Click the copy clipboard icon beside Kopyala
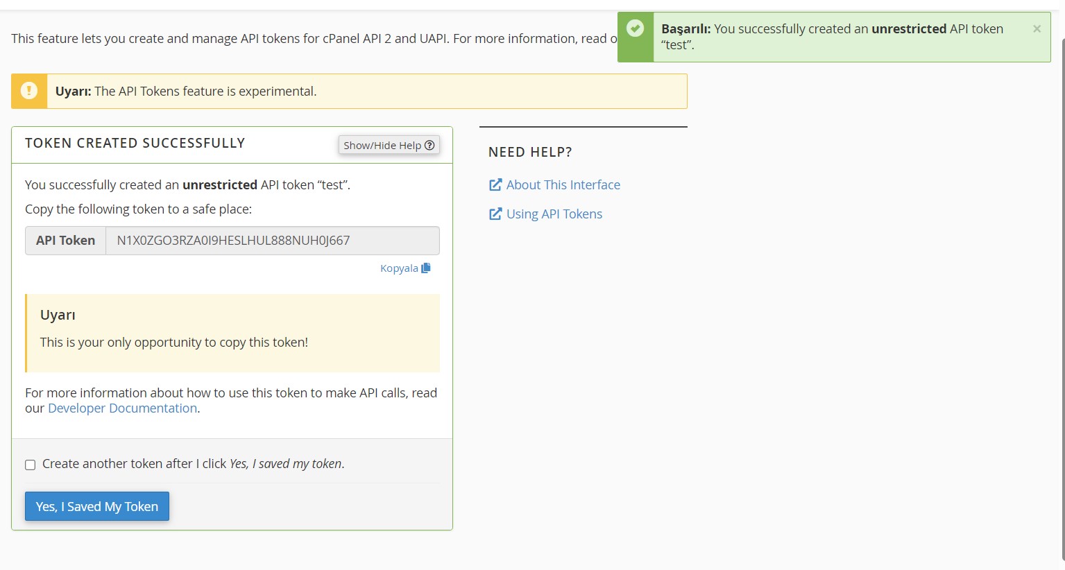This screenshot has width=1065, height=570. pos(426,268)
